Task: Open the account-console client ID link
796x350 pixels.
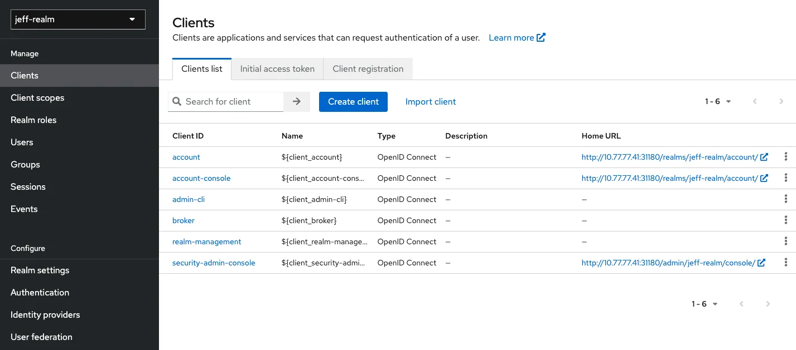Action: point(201,178)
